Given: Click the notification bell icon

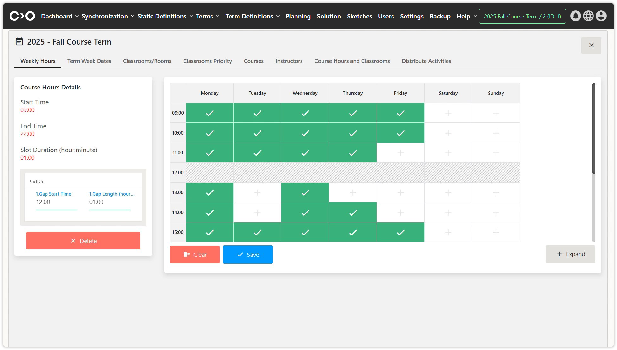Looking at the screenshot, I should [575, 16].
